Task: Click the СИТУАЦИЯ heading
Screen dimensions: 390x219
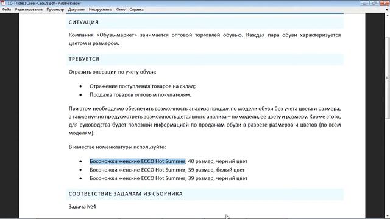Action: [83, 23]
